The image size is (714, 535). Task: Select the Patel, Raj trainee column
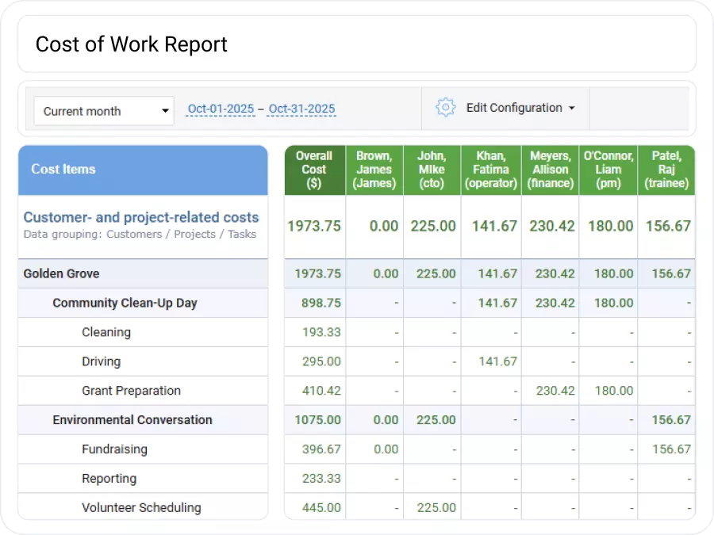666,170
